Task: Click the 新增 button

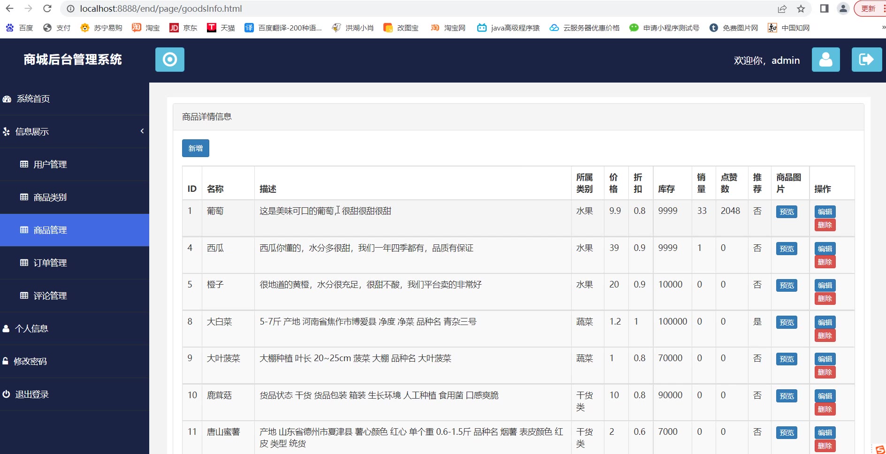Action: [x=195, y=148]
